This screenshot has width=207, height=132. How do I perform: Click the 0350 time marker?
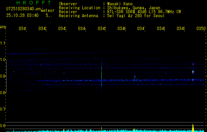click(x=201, y=29)
